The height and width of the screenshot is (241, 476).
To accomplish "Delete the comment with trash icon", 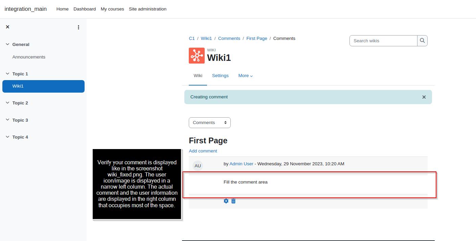I will (233, 201).
